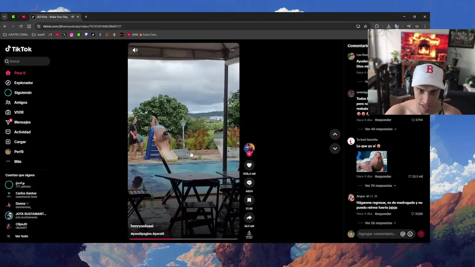This screenshot has width=475, height=267.
Task: View site information icon in address bar
Action: pos(38,26)
